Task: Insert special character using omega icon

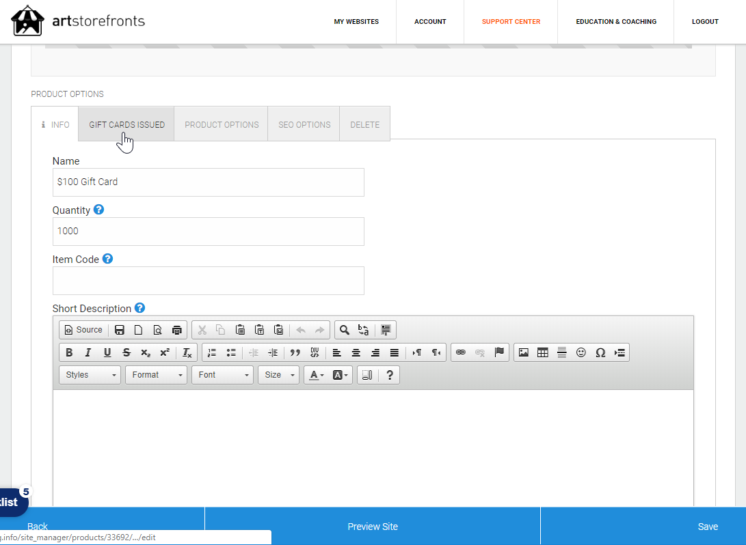Action: pos(600,352)
